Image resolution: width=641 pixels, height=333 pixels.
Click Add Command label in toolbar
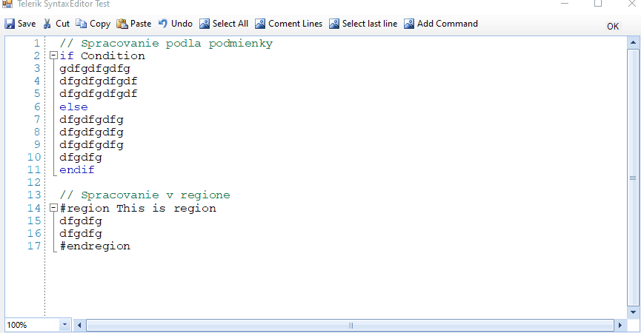click(448, 24)
